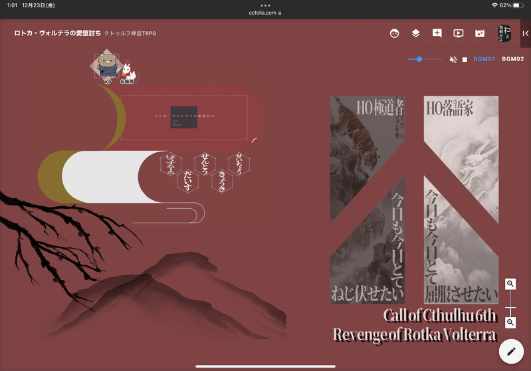Open the screen panel layers icon
531x371 pixels.
coord(415,33)
